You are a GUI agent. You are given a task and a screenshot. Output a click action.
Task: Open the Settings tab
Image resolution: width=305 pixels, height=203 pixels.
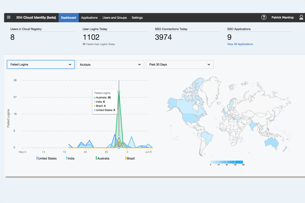pyautogui.click(x=137, y=18)
